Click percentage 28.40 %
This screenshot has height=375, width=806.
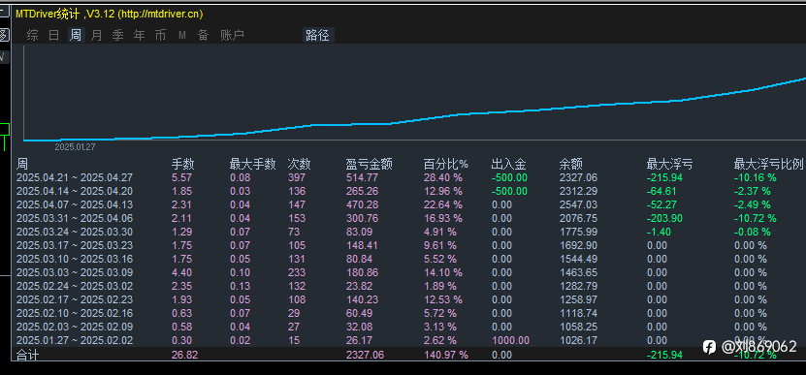click(x=442, y=177)
